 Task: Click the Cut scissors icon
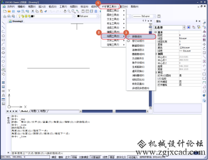[33, 11]
